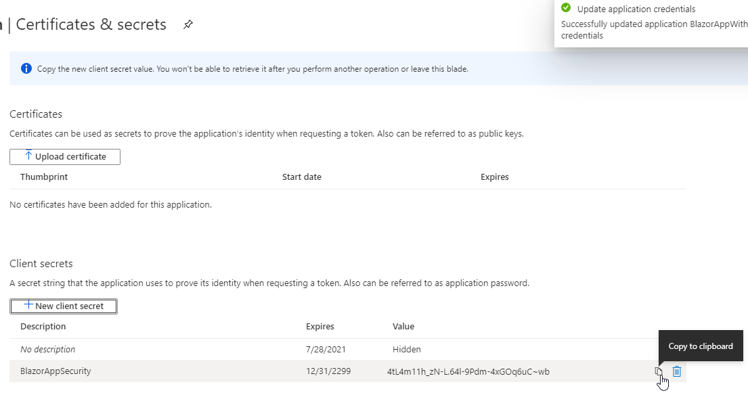Select the BlazorAppSecurity row description
The height and width of the screenshot is (395, 748).
[56, 371]
